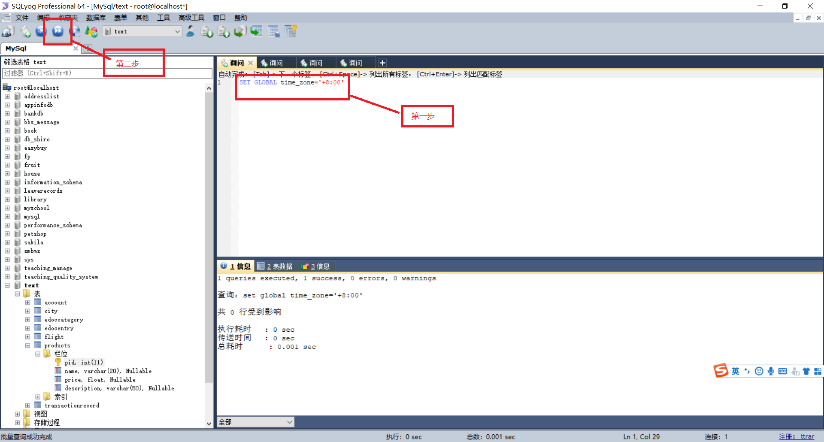Switch to the 2 表数据 result tab
824x442 pixels.
point(275,266)
